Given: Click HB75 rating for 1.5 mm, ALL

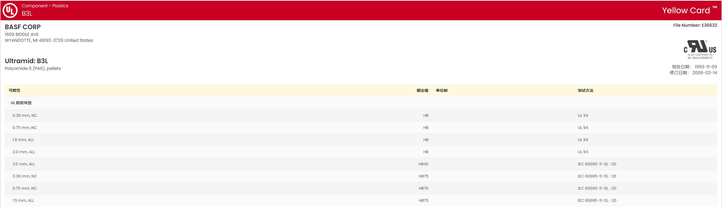Looking at the screenshot, I should [424, 200].
